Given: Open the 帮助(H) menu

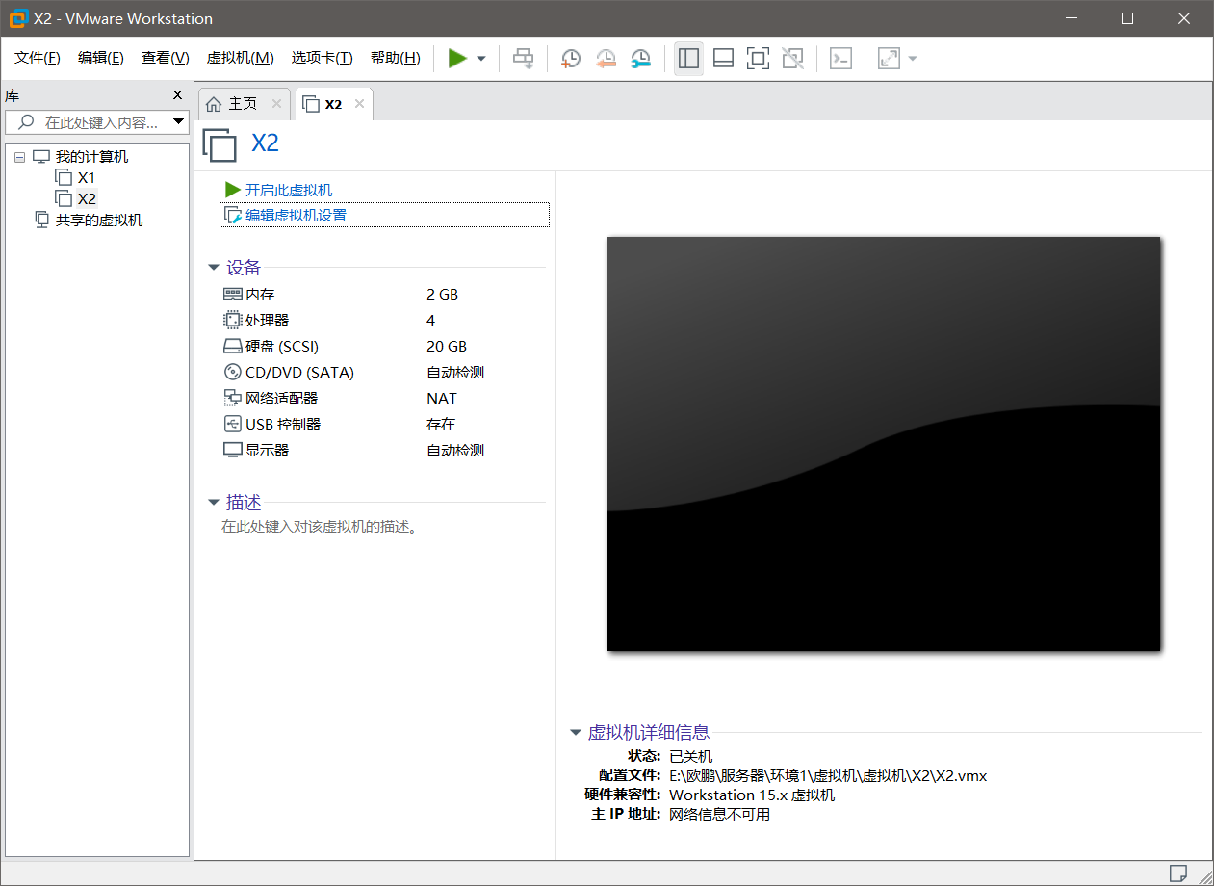Looking at the screenshot, I should pos(395,58).
